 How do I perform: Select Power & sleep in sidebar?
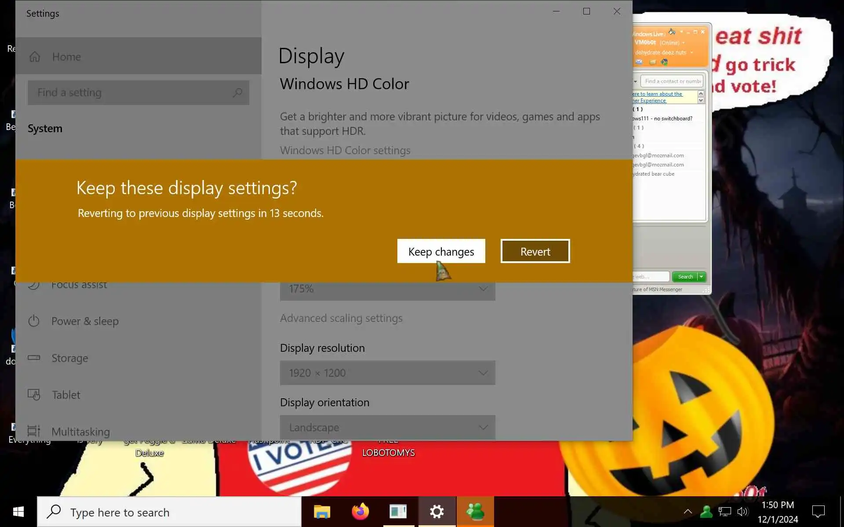coord(85,321)
